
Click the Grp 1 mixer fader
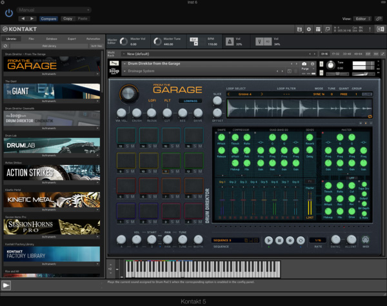coord(222,201)
